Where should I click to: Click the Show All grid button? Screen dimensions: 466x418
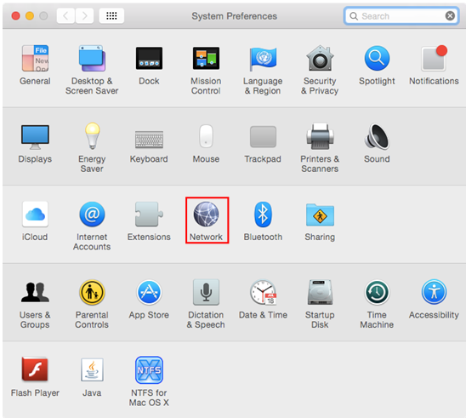pos(111,16)
